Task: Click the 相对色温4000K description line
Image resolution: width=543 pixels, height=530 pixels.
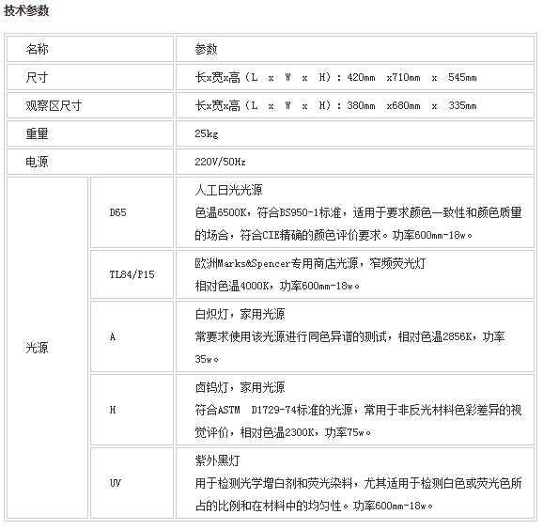Action: tap(277, 286)
